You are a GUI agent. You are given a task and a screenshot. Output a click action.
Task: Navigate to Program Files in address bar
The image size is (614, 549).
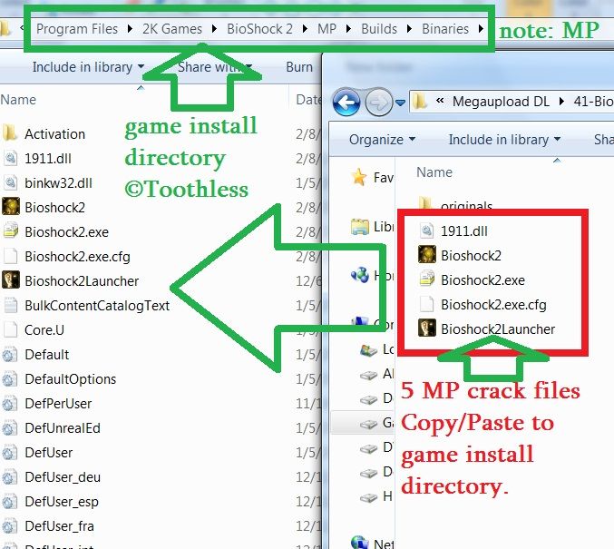pos(77,29)
